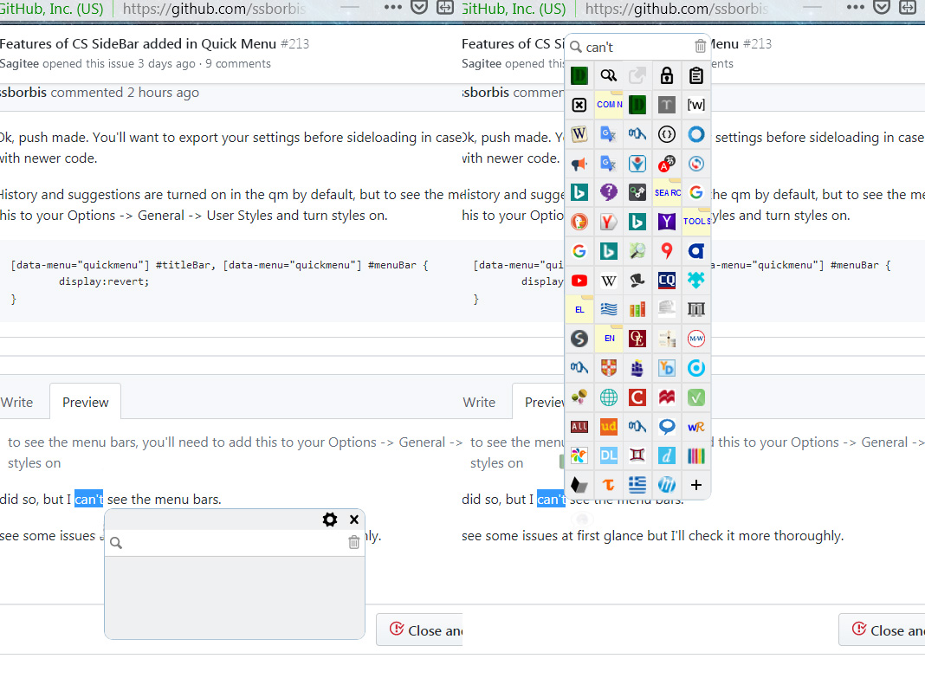Close the small empty popup with X
The height and width of the screenshot is (678, 925).
(x=354, y=520)
